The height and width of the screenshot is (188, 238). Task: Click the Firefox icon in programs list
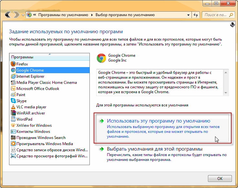(x=13, y=64)
